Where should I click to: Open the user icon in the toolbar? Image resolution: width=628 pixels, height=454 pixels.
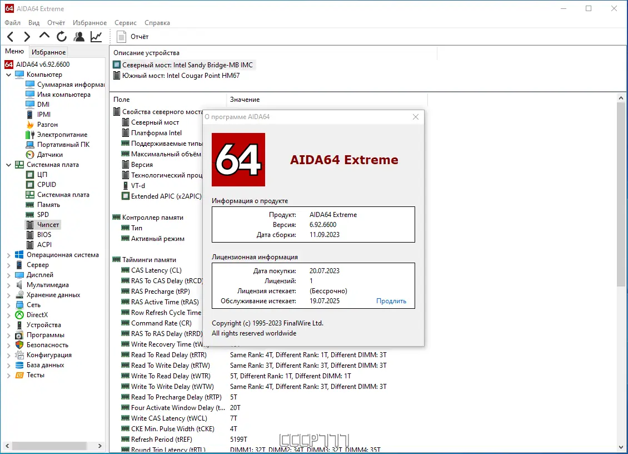point(79,37)
